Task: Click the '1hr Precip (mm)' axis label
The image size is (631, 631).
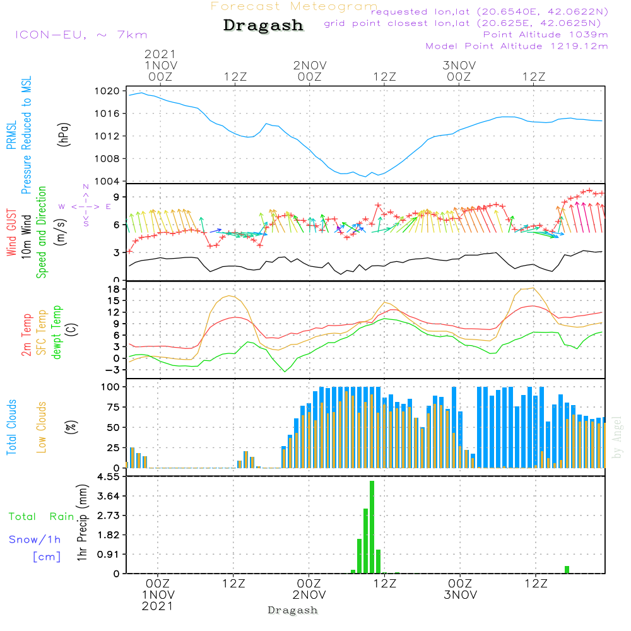Action: [82, 522]
